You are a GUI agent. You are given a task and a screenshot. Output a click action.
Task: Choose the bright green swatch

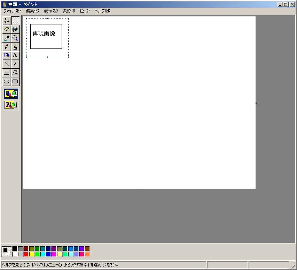pyautogui.click(x=37, y=254)
